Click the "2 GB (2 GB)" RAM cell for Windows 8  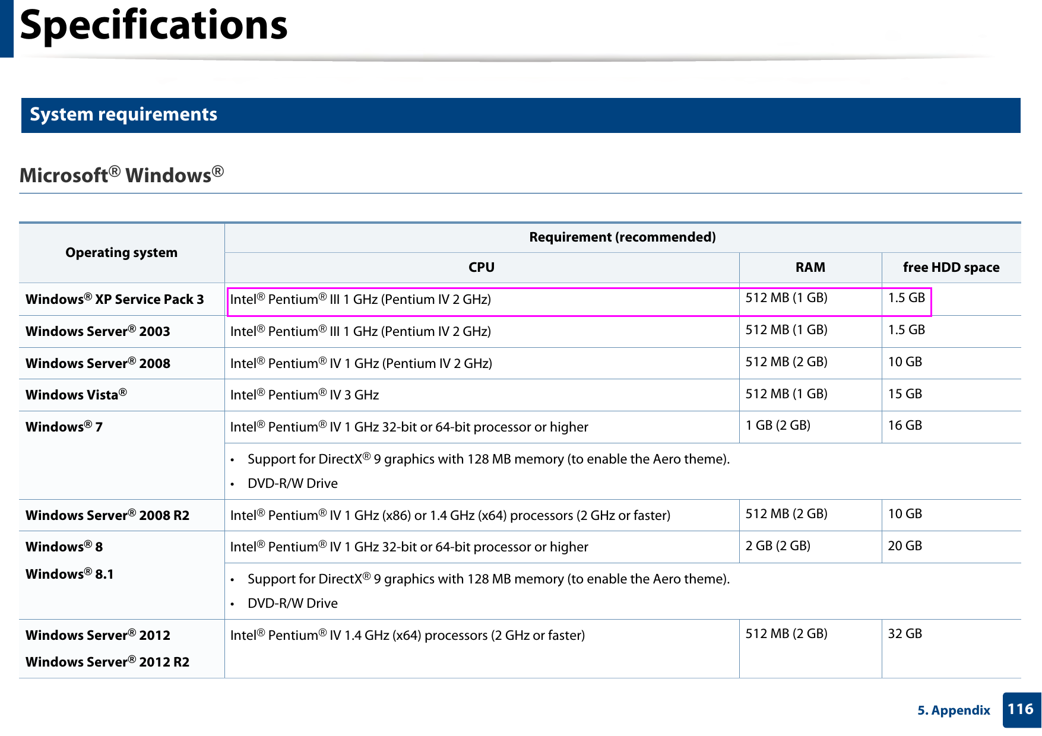coord(778,545)
